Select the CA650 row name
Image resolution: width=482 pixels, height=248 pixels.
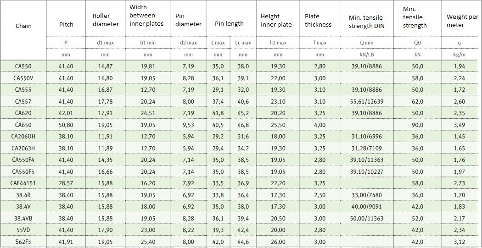[23, 125]
